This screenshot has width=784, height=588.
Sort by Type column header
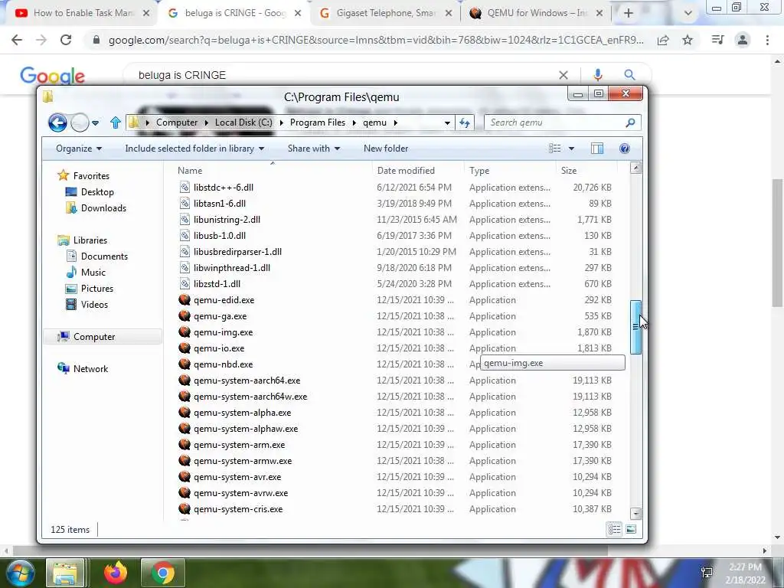coord(510,171)
